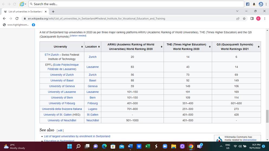
Task: View site information lock icon
Action: [25, 18]
